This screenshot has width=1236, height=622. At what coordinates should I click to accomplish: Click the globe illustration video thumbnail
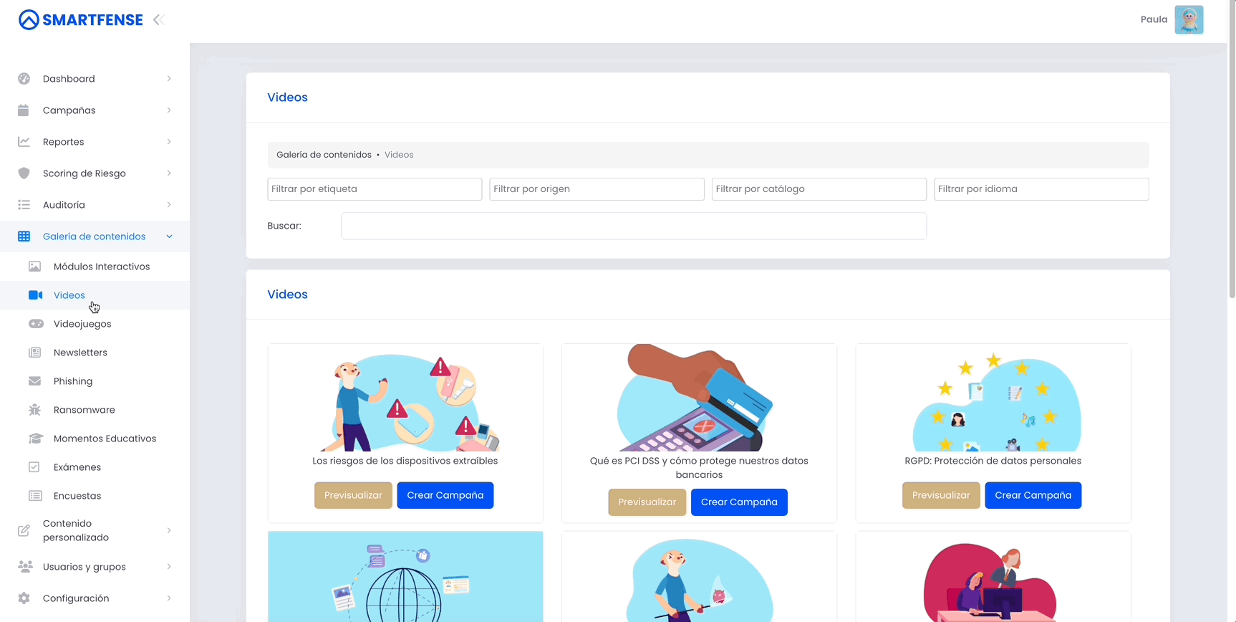coord(405,577)
